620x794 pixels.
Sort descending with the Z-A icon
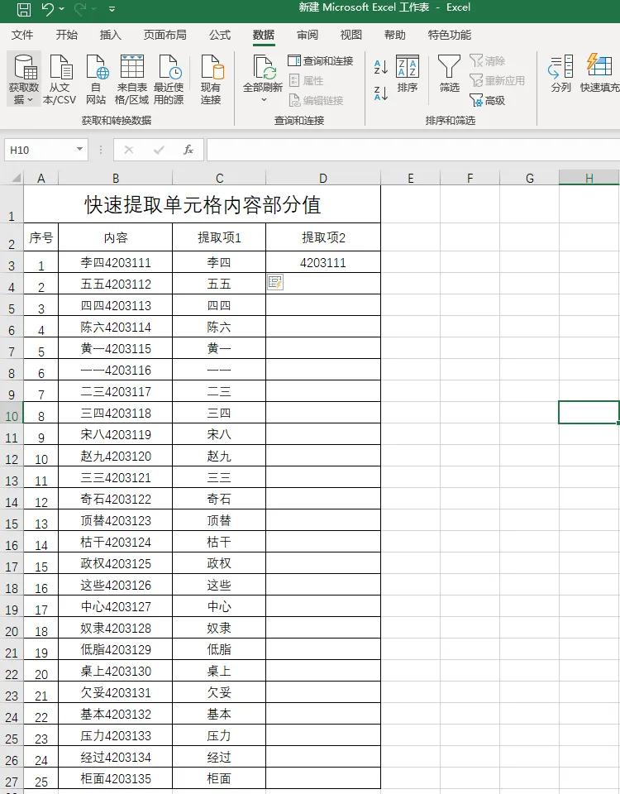pyautogui.click(x=380, y=93)
